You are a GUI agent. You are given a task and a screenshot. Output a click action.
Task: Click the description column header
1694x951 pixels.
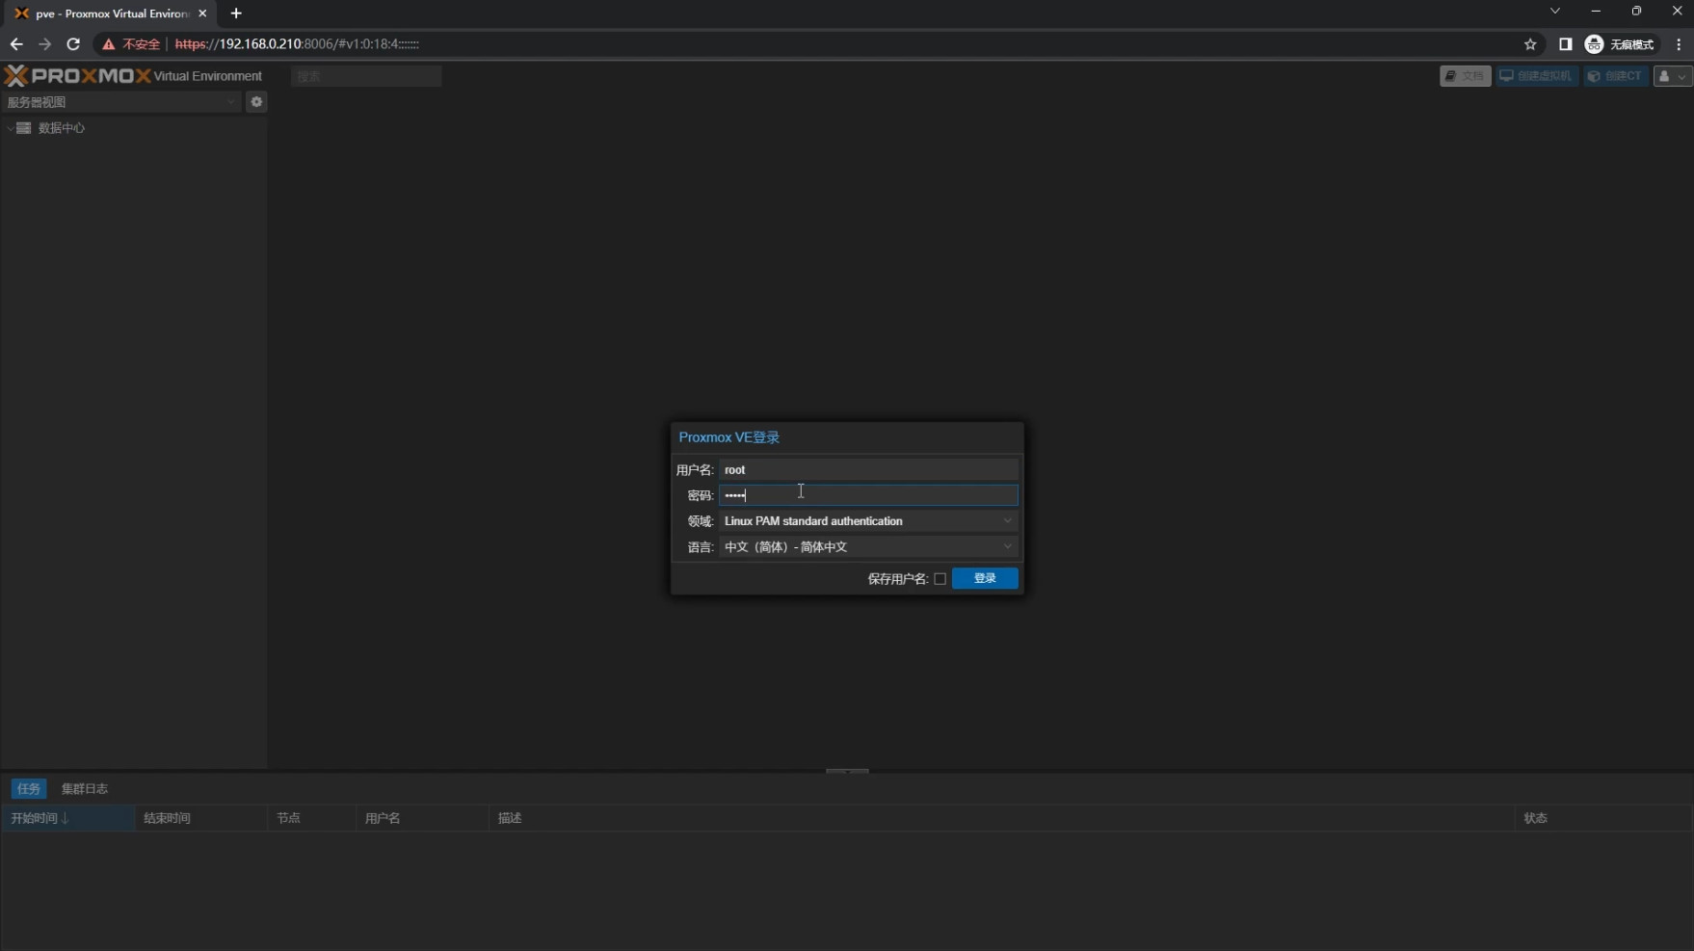1002,818
